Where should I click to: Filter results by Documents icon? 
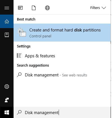(34, 8)
